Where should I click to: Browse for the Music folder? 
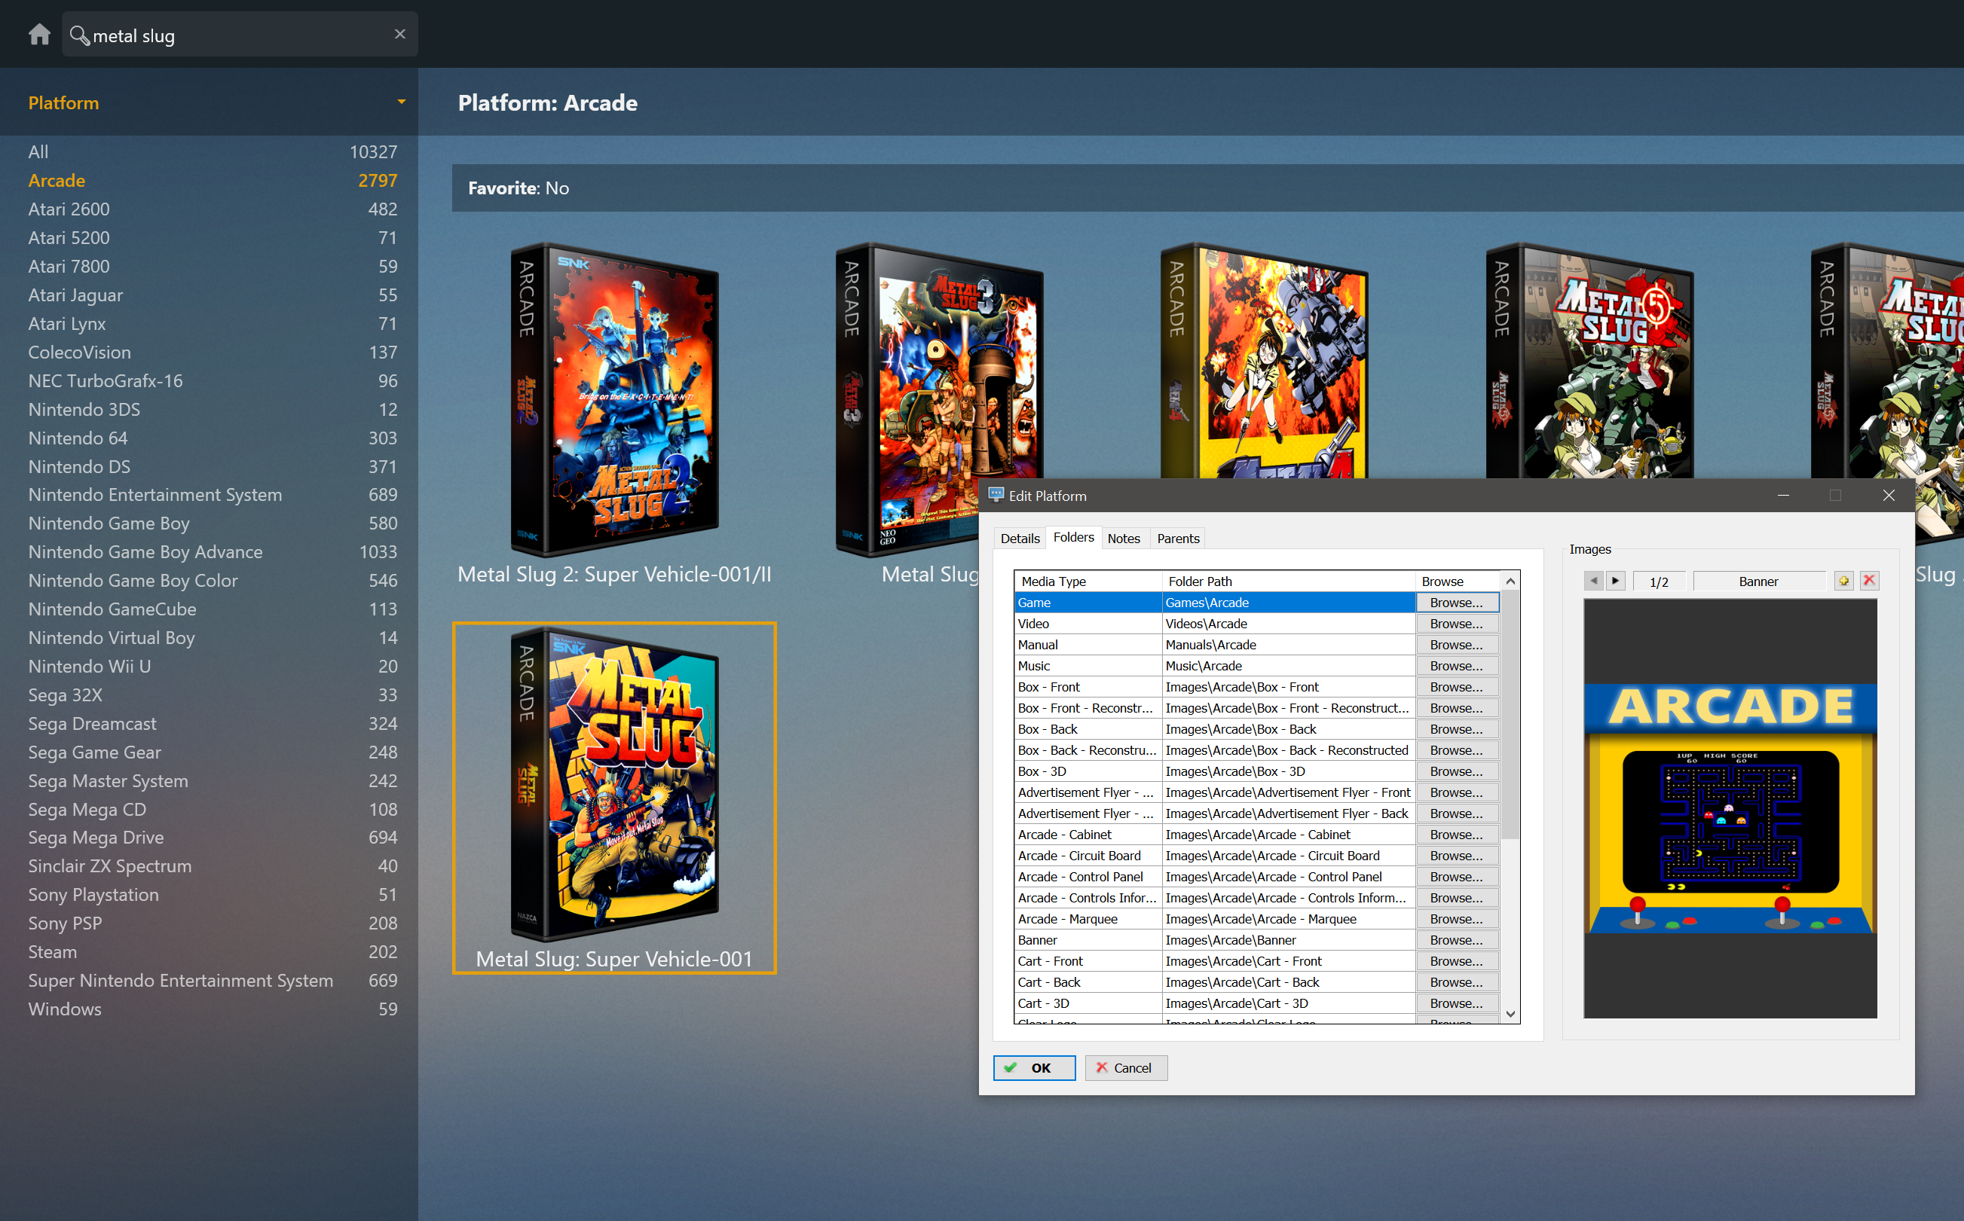(x=1457, y=665)
